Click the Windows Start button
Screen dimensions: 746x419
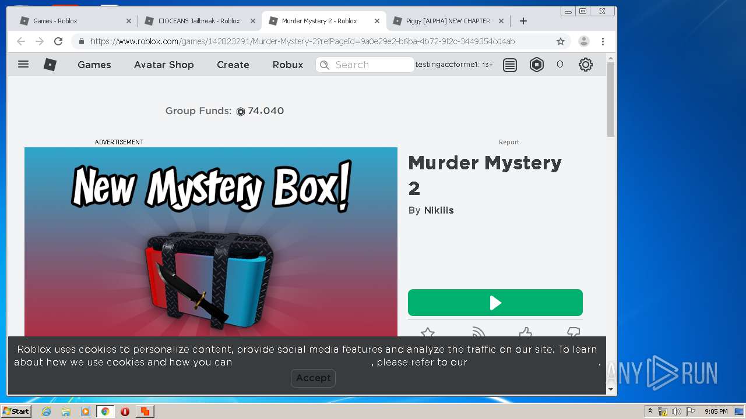tap(16, 411)
